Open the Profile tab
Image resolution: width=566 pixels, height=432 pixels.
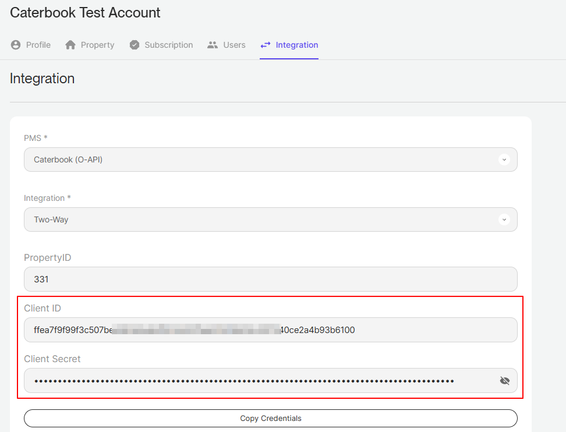click(x=31, y=45)
